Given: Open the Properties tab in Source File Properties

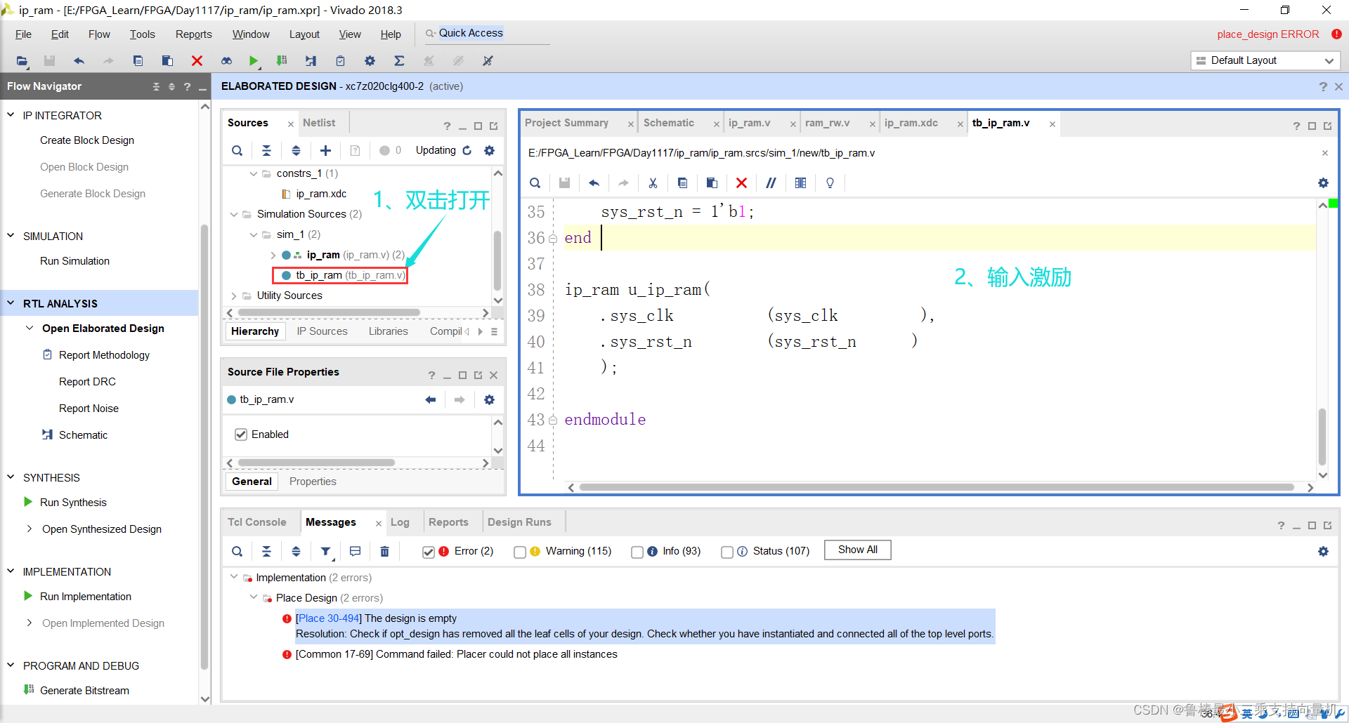Looking at the screenshot, I should [x=313, y=482].
